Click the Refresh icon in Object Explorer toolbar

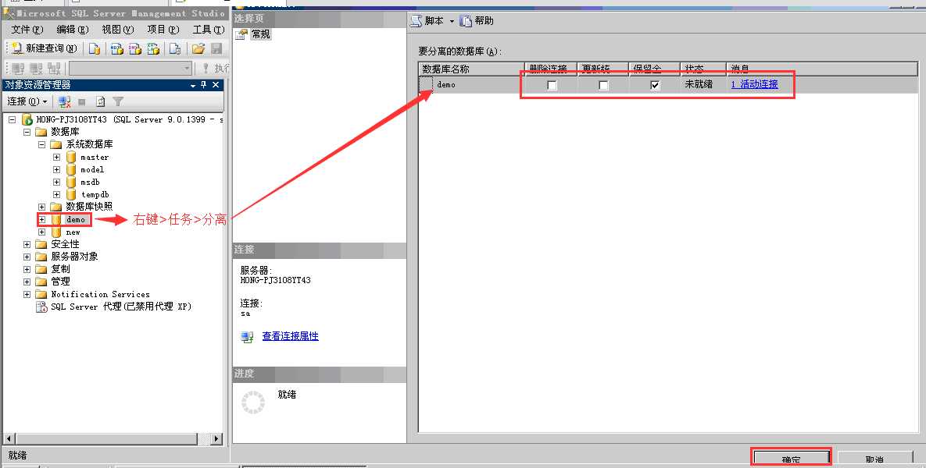(x=100, y=102)
